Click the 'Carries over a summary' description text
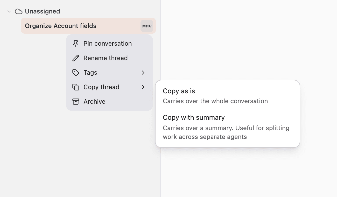 click(x=226, y=132)
